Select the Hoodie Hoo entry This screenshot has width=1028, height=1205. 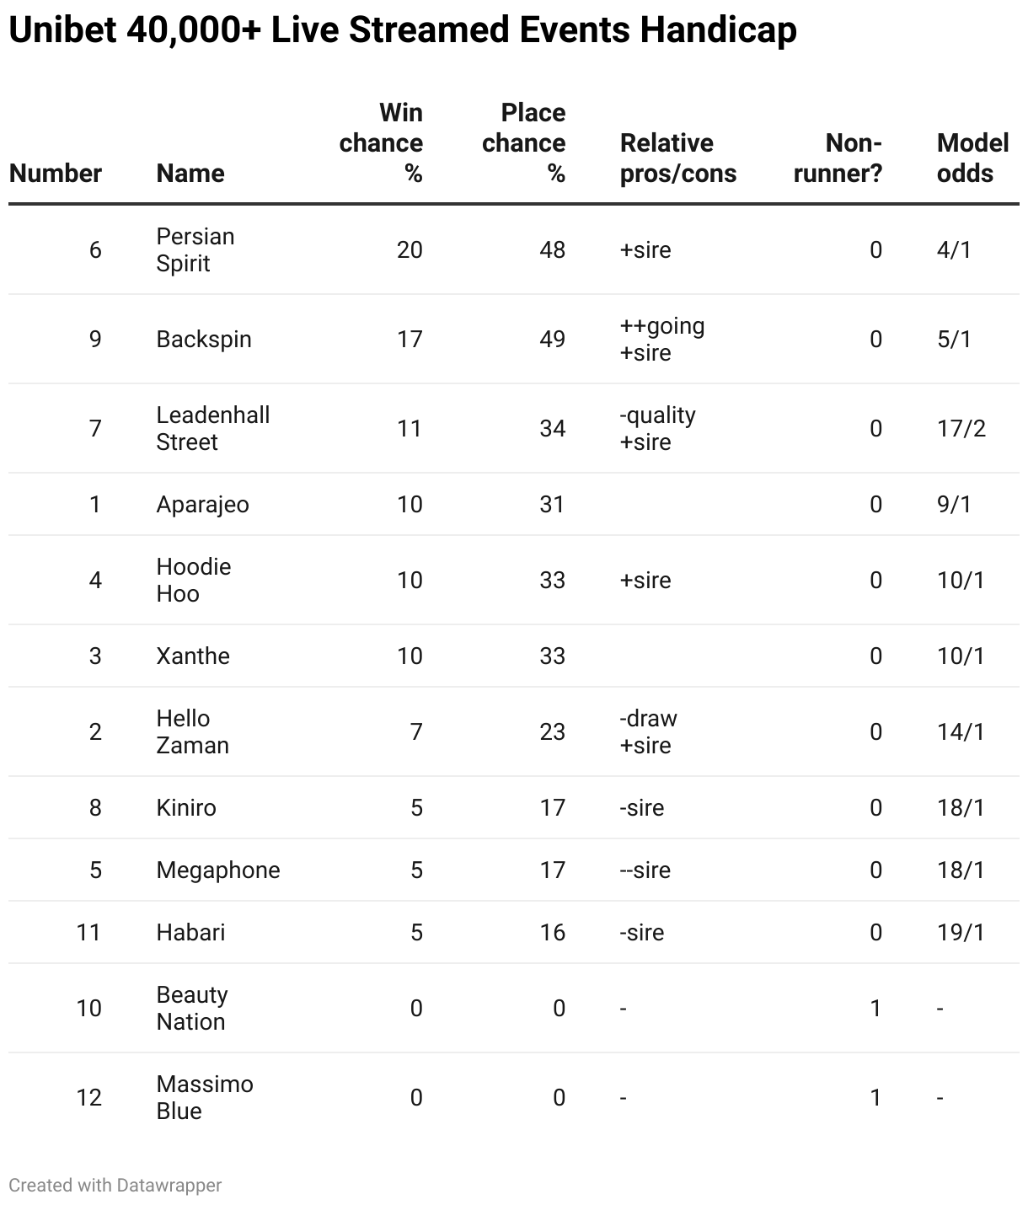(x=194, y=581)
